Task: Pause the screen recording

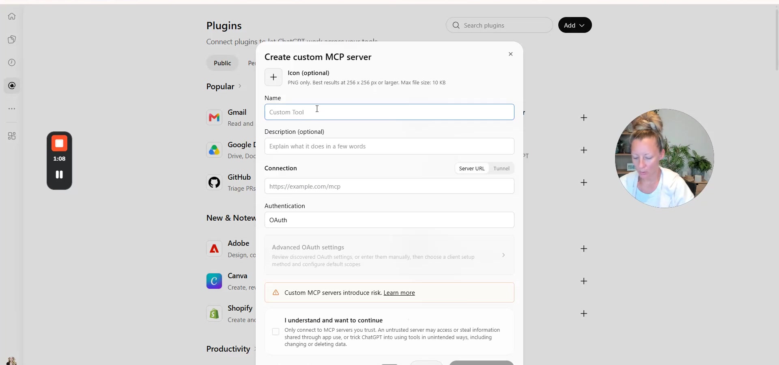Action: [x=59, y=174]
